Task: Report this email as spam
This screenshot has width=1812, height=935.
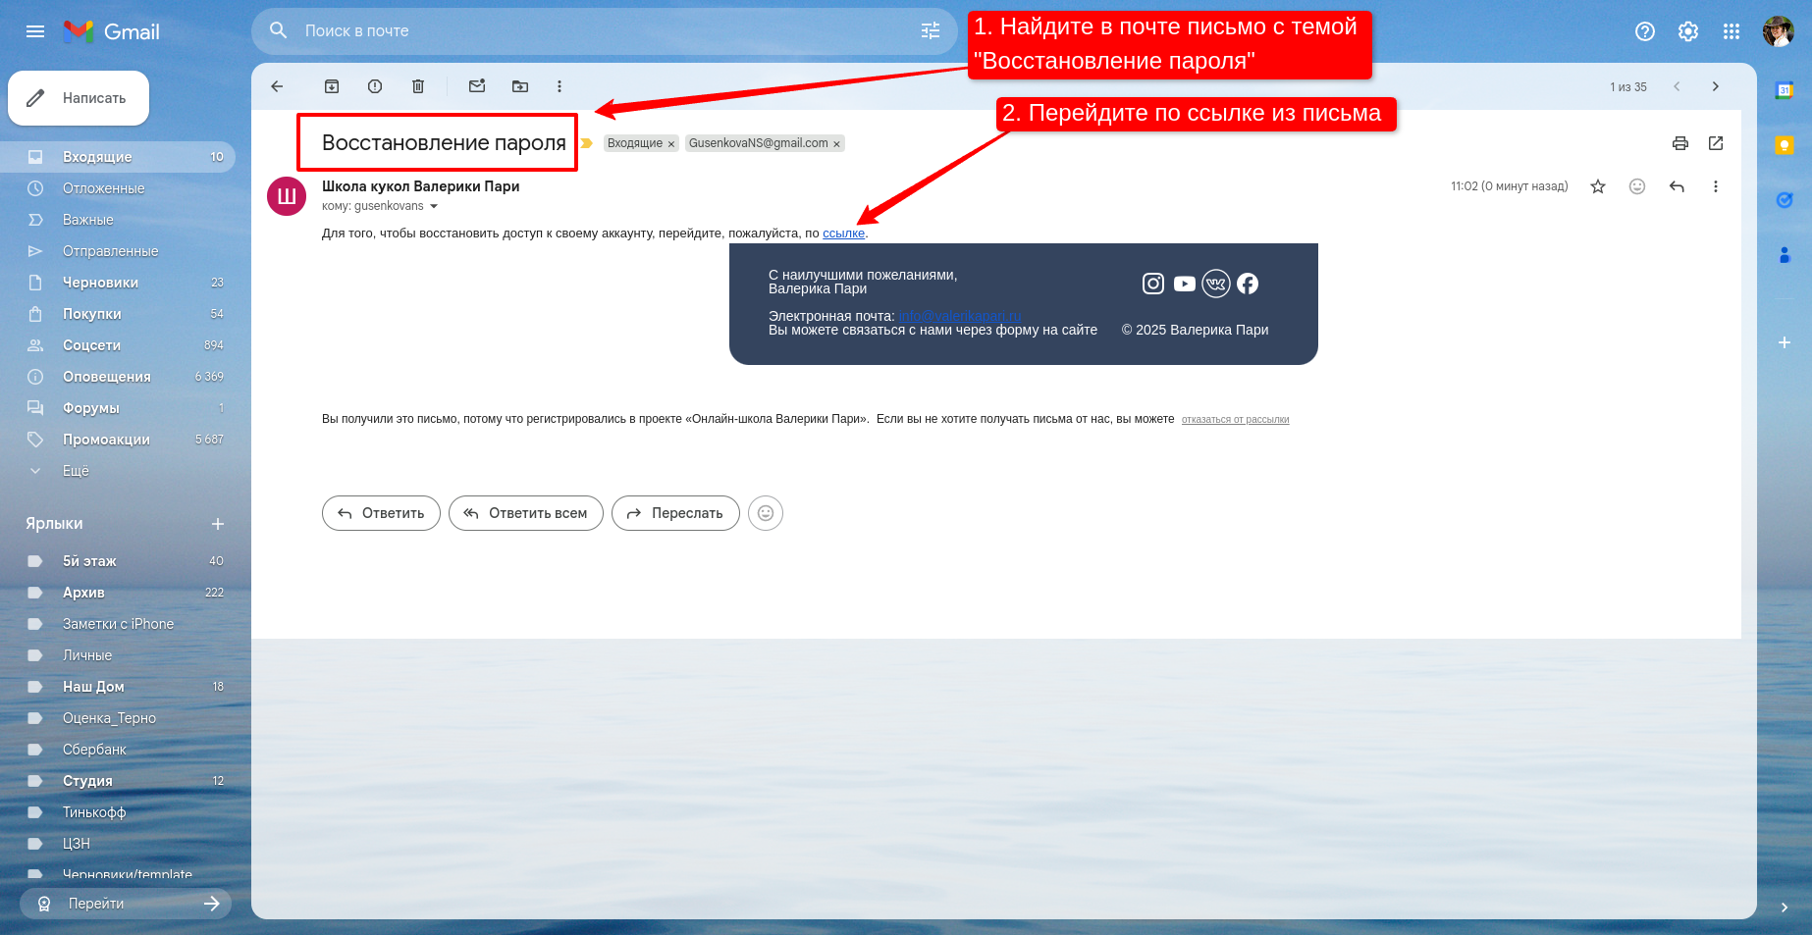Action: click(375, 86)
